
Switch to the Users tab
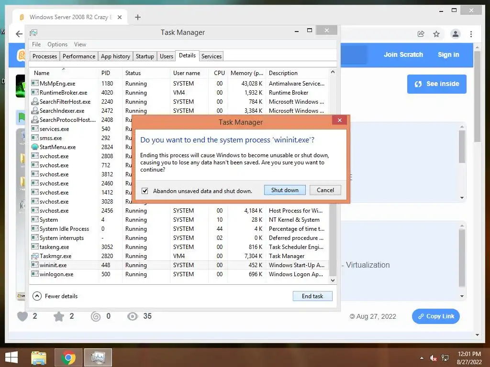pyautogui.click(x=166, y=56)
